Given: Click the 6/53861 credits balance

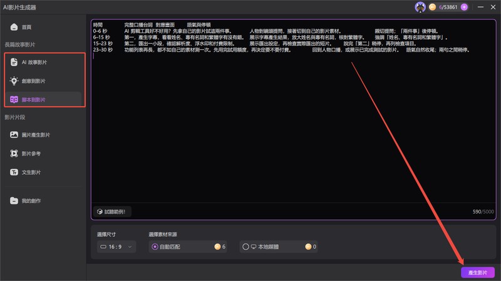Looking at the screenshot, I should [448, 7].
